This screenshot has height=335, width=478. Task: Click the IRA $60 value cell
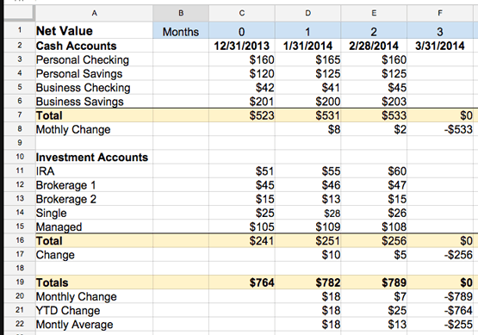point(374,171)
